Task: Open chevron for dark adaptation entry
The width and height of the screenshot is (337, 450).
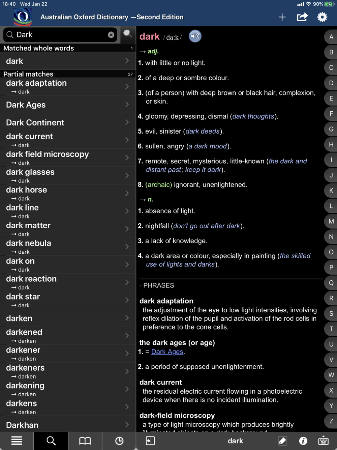Action: 127,87
